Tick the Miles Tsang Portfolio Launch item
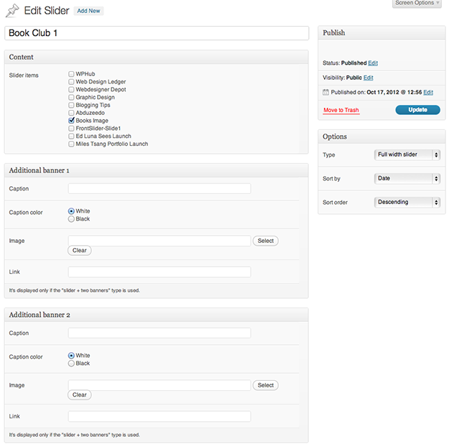 point(71,144)
